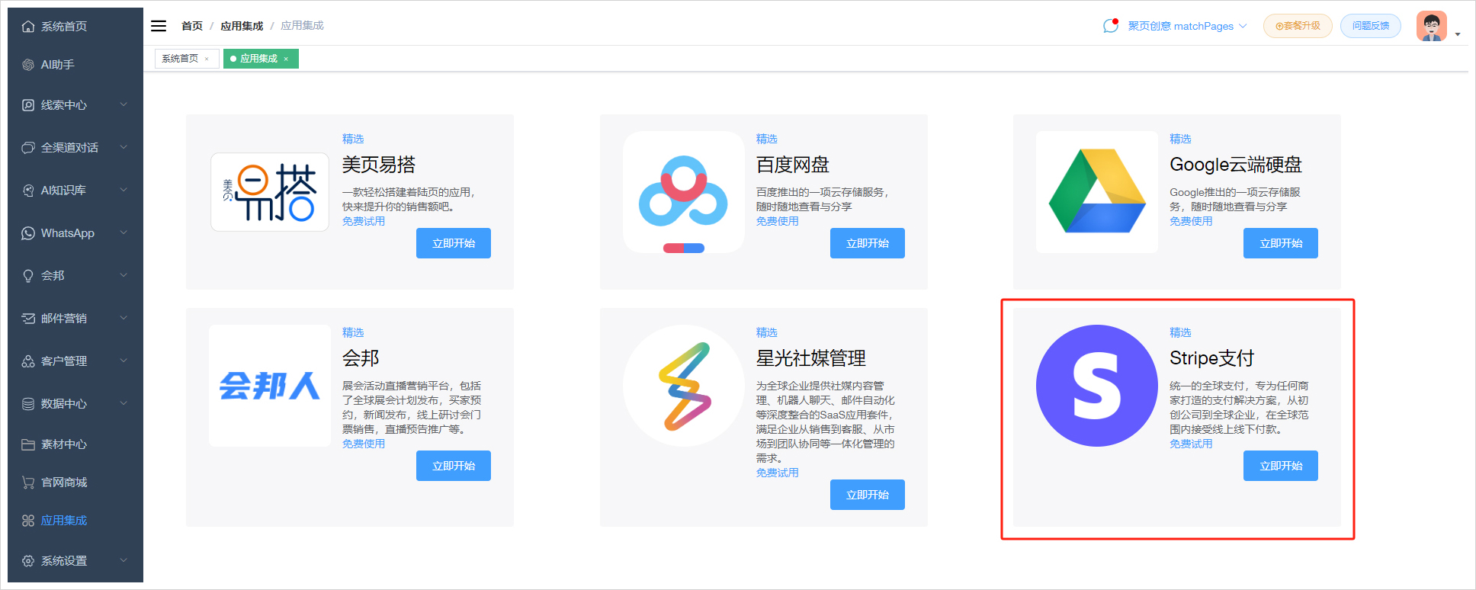This screenshot has height=590, width=1476.
Task: Click the AI知识库 icon in sidebar
Action: point(28,191)
